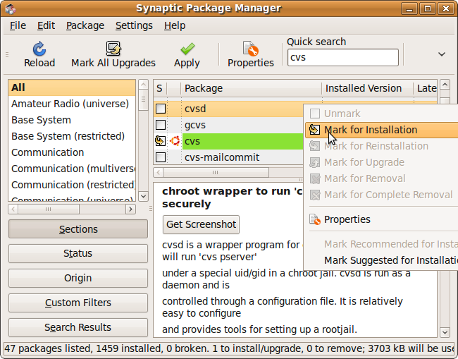Screen dimensions: 458x359
Task: Click the sections list vertical scrollbar thumb
Action: pos(143,100)
